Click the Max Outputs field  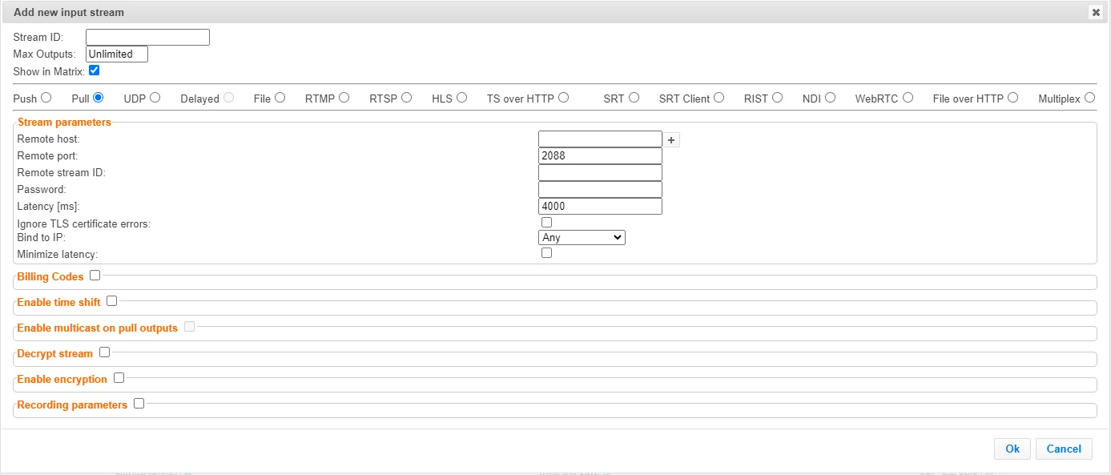pyautogui.click(x=117, y=54)
